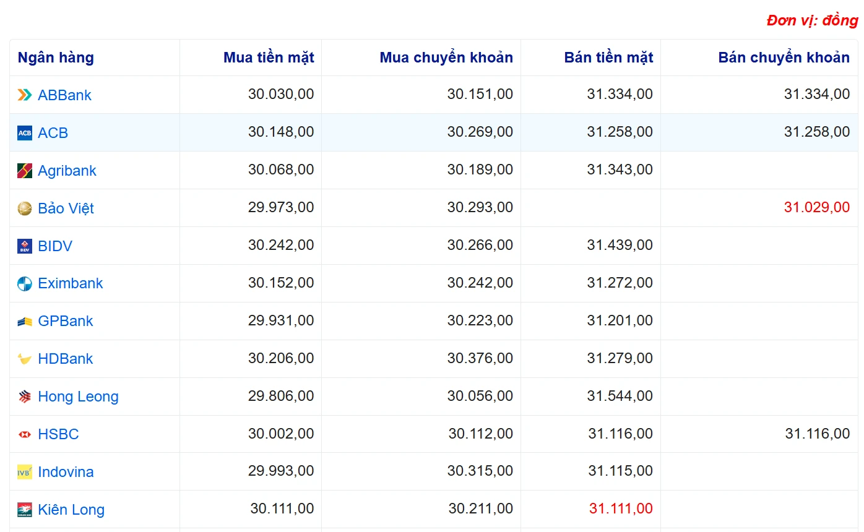
Task: Click the Kiên Long logo icon
Action: pyautogui.click(x=25, y=510)
